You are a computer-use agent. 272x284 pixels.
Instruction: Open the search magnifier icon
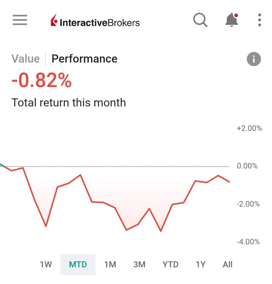click(200, 20)
